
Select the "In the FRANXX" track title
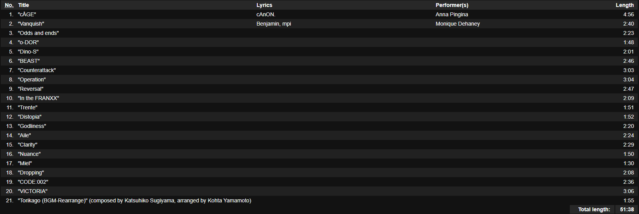[38, 98]
